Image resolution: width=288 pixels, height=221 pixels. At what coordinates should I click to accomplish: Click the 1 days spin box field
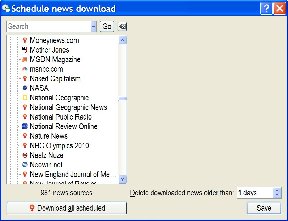(255, 193)
